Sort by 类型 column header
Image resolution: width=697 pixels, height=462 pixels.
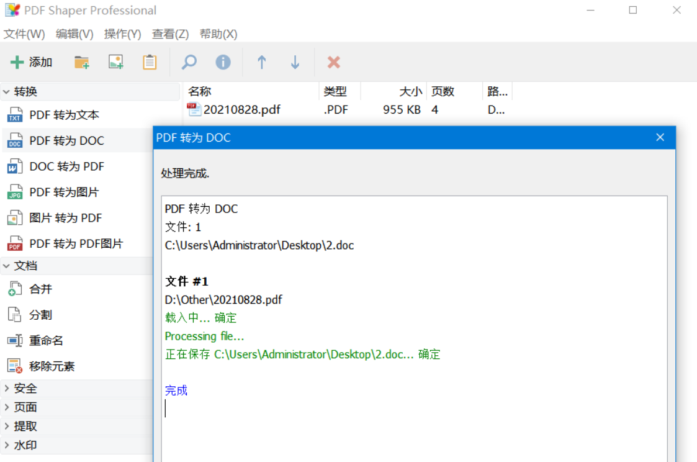point(340,92)
